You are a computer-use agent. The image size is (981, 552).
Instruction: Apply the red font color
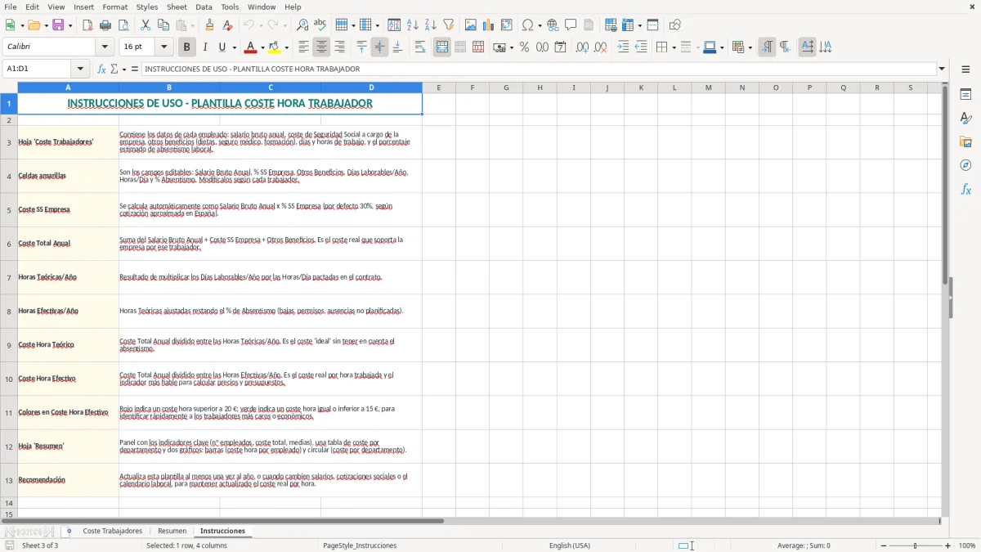(251, 47)
